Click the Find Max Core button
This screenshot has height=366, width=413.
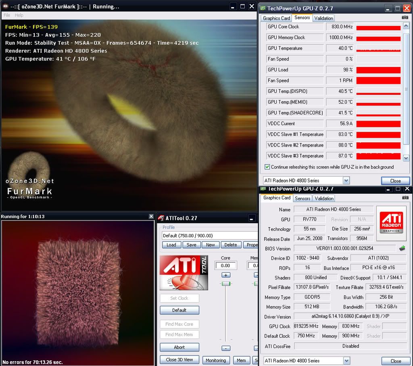coord(179,324)
